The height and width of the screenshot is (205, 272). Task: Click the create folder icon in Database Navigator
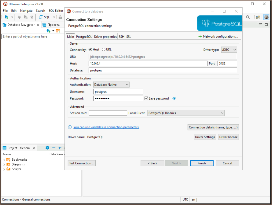pos(58,31)
